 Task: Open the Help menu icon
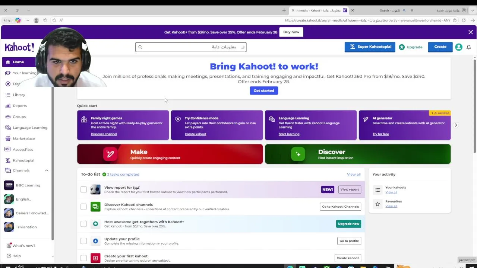click(x=8, y=256)
